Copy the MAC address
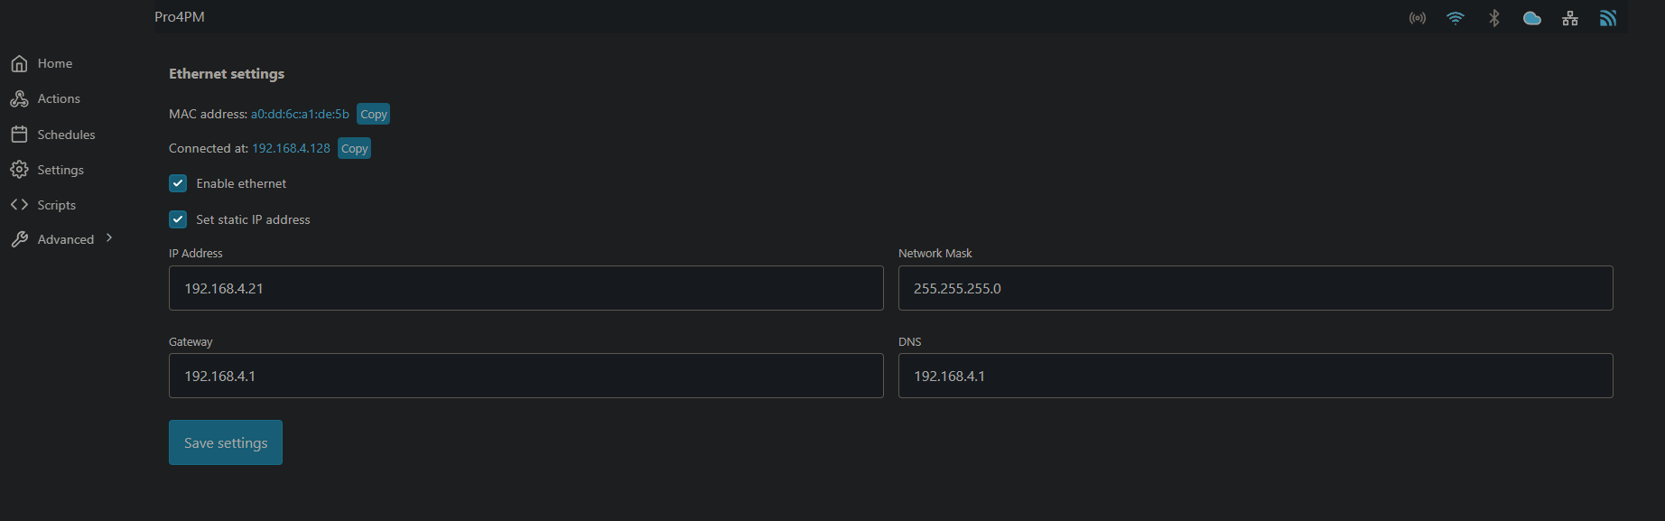 (x=373, y=114)
